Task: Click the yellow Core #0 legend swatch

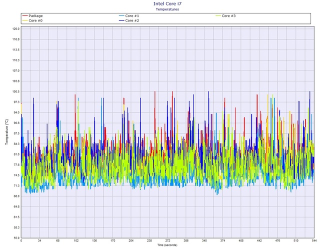Action: 25,20
